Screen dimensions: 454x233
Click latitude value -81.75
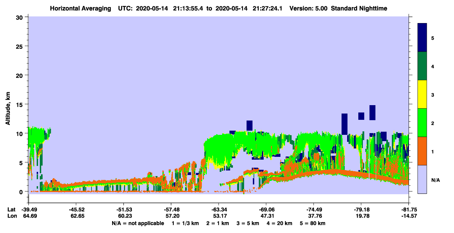click(x=409, y=210)
